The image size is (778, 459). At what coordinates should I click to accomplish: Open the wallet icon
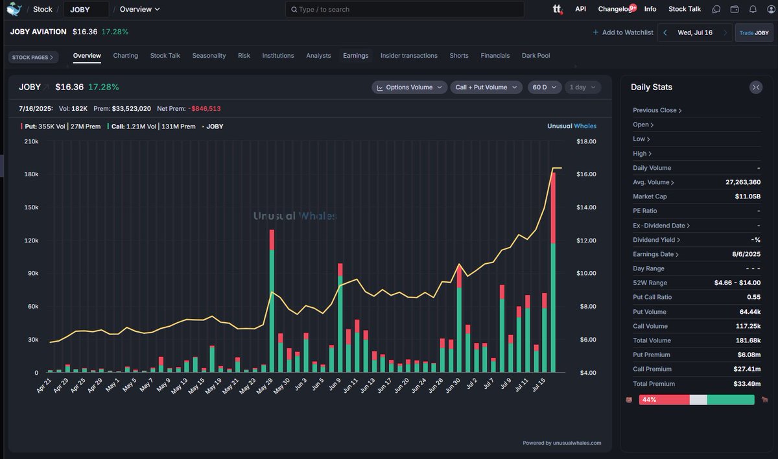735,9
